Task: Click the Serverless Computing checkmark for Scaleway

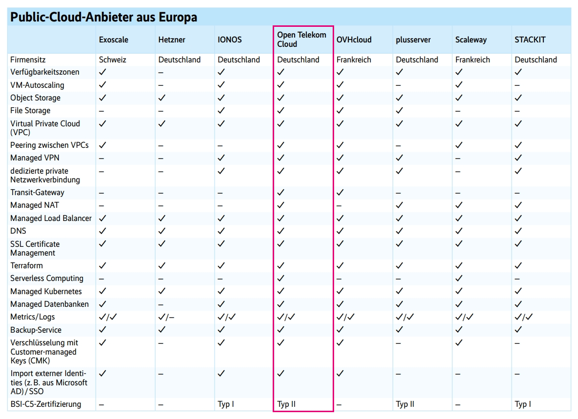Action: [458, 279]
